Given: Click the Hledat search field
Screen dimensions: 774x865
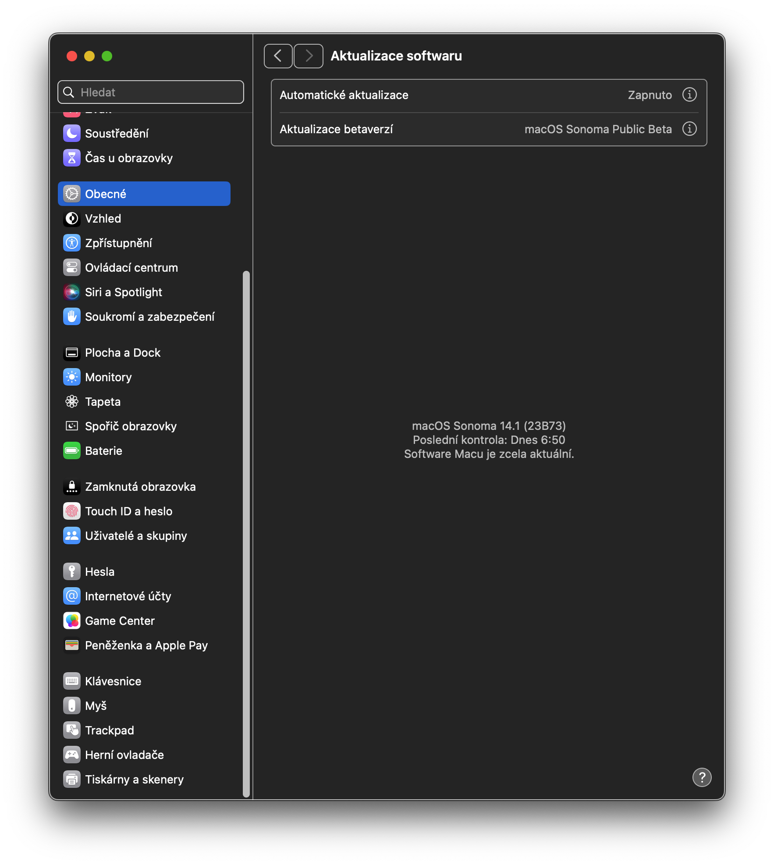Looking at the screenshot, I should (151, 92).
